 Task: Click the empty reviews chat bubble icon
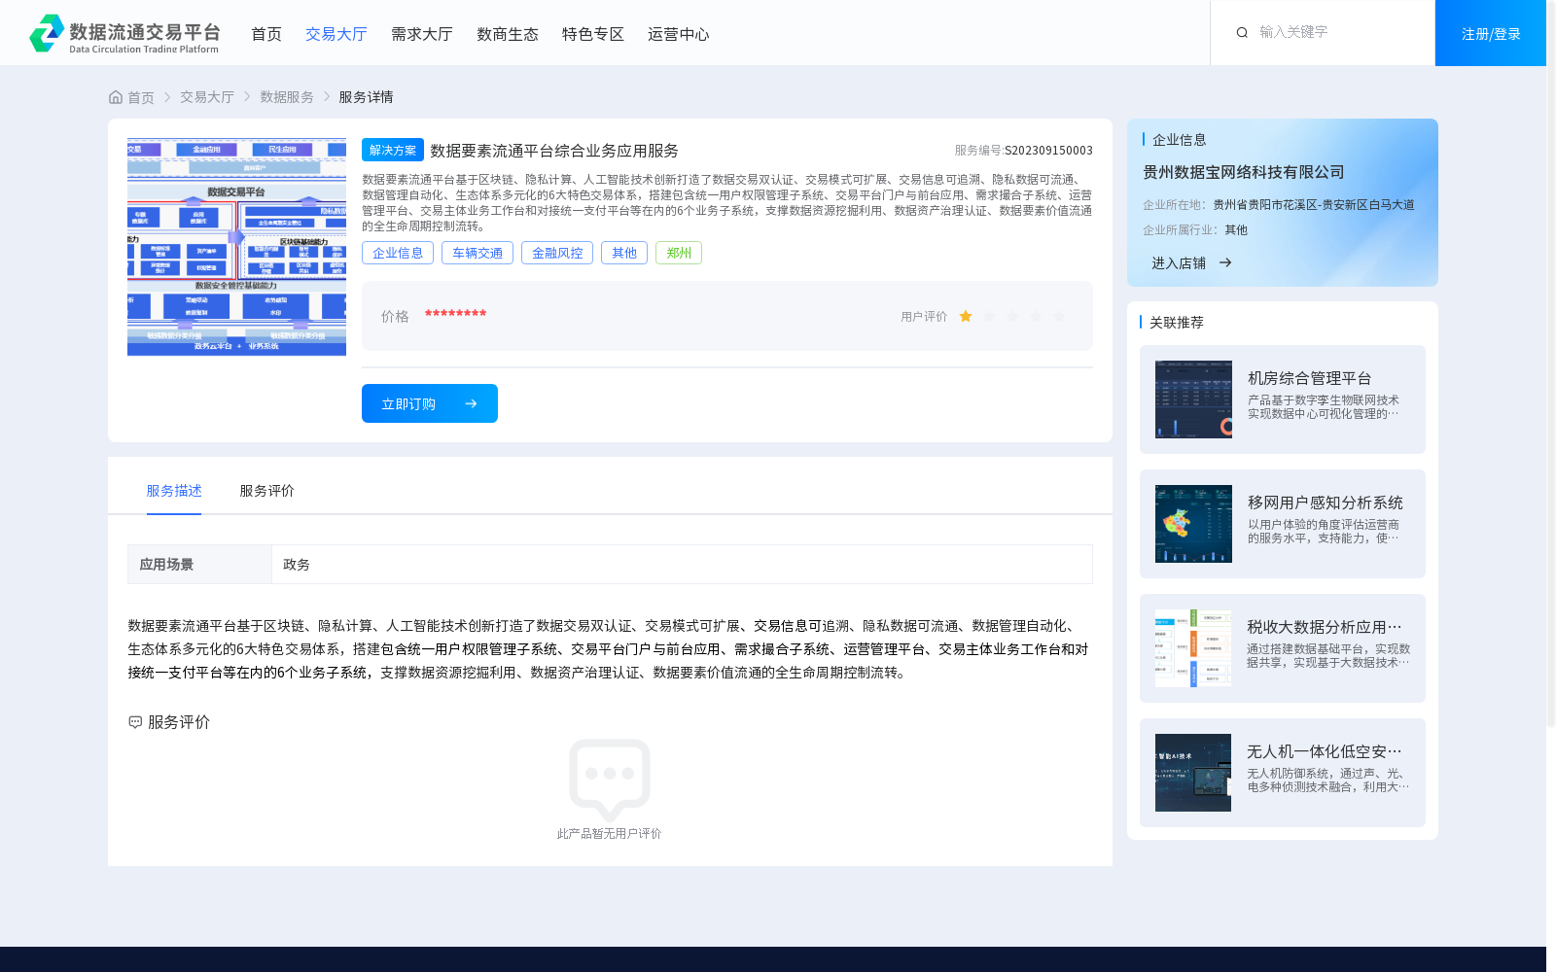pos(610,779)
